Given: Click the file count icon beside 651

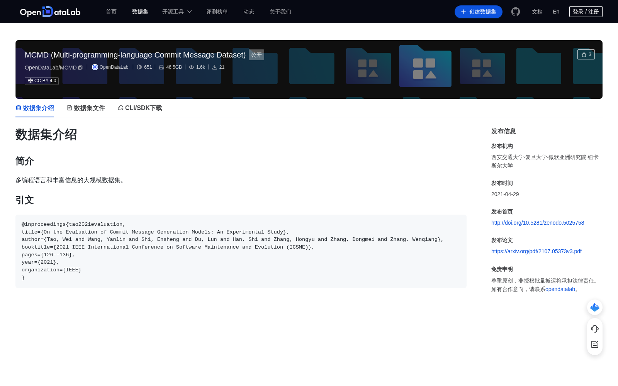Looking at the screenshot, I should (139, 67).
